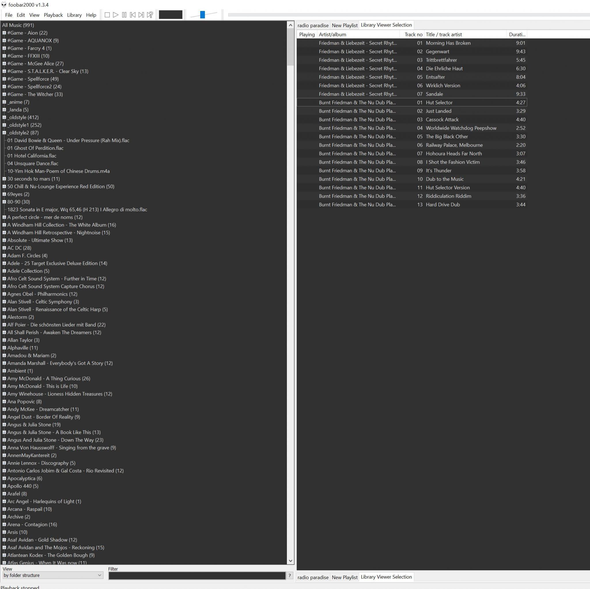Click the foobar2000 alien title icon
This screenshot has width=590, height=589.
[x=4, y=5]
